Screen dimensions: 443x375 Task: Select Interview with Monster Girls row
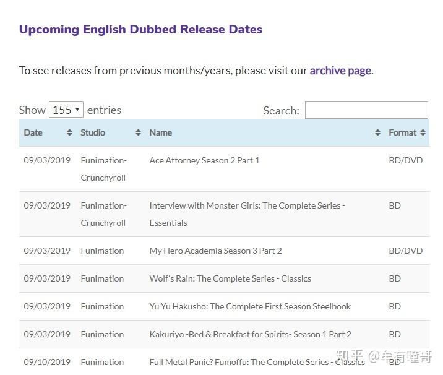(247, 205)
